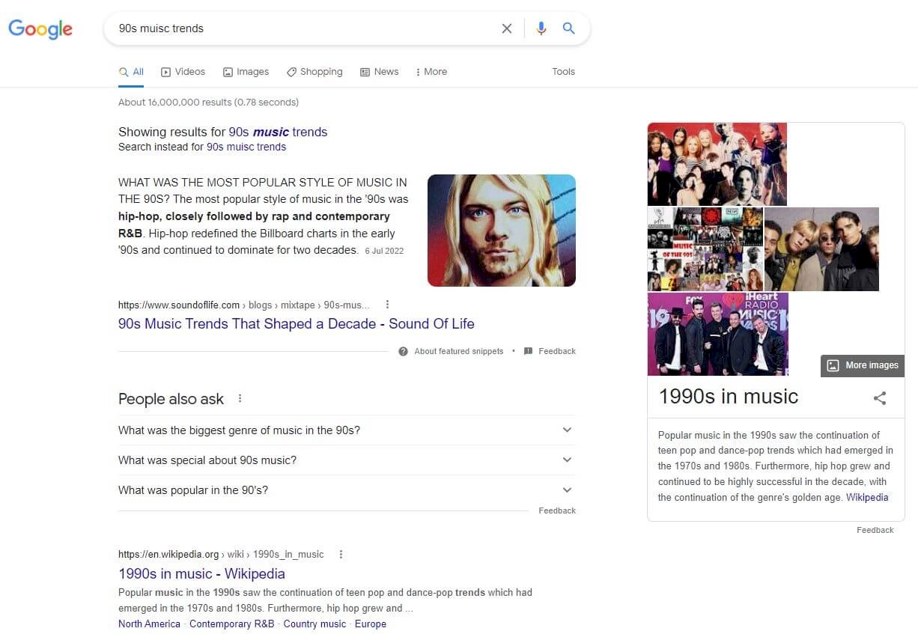Screen dimensions: 918x634
Task: Share the 1990s in music panel
Action: tap(880, 398)
